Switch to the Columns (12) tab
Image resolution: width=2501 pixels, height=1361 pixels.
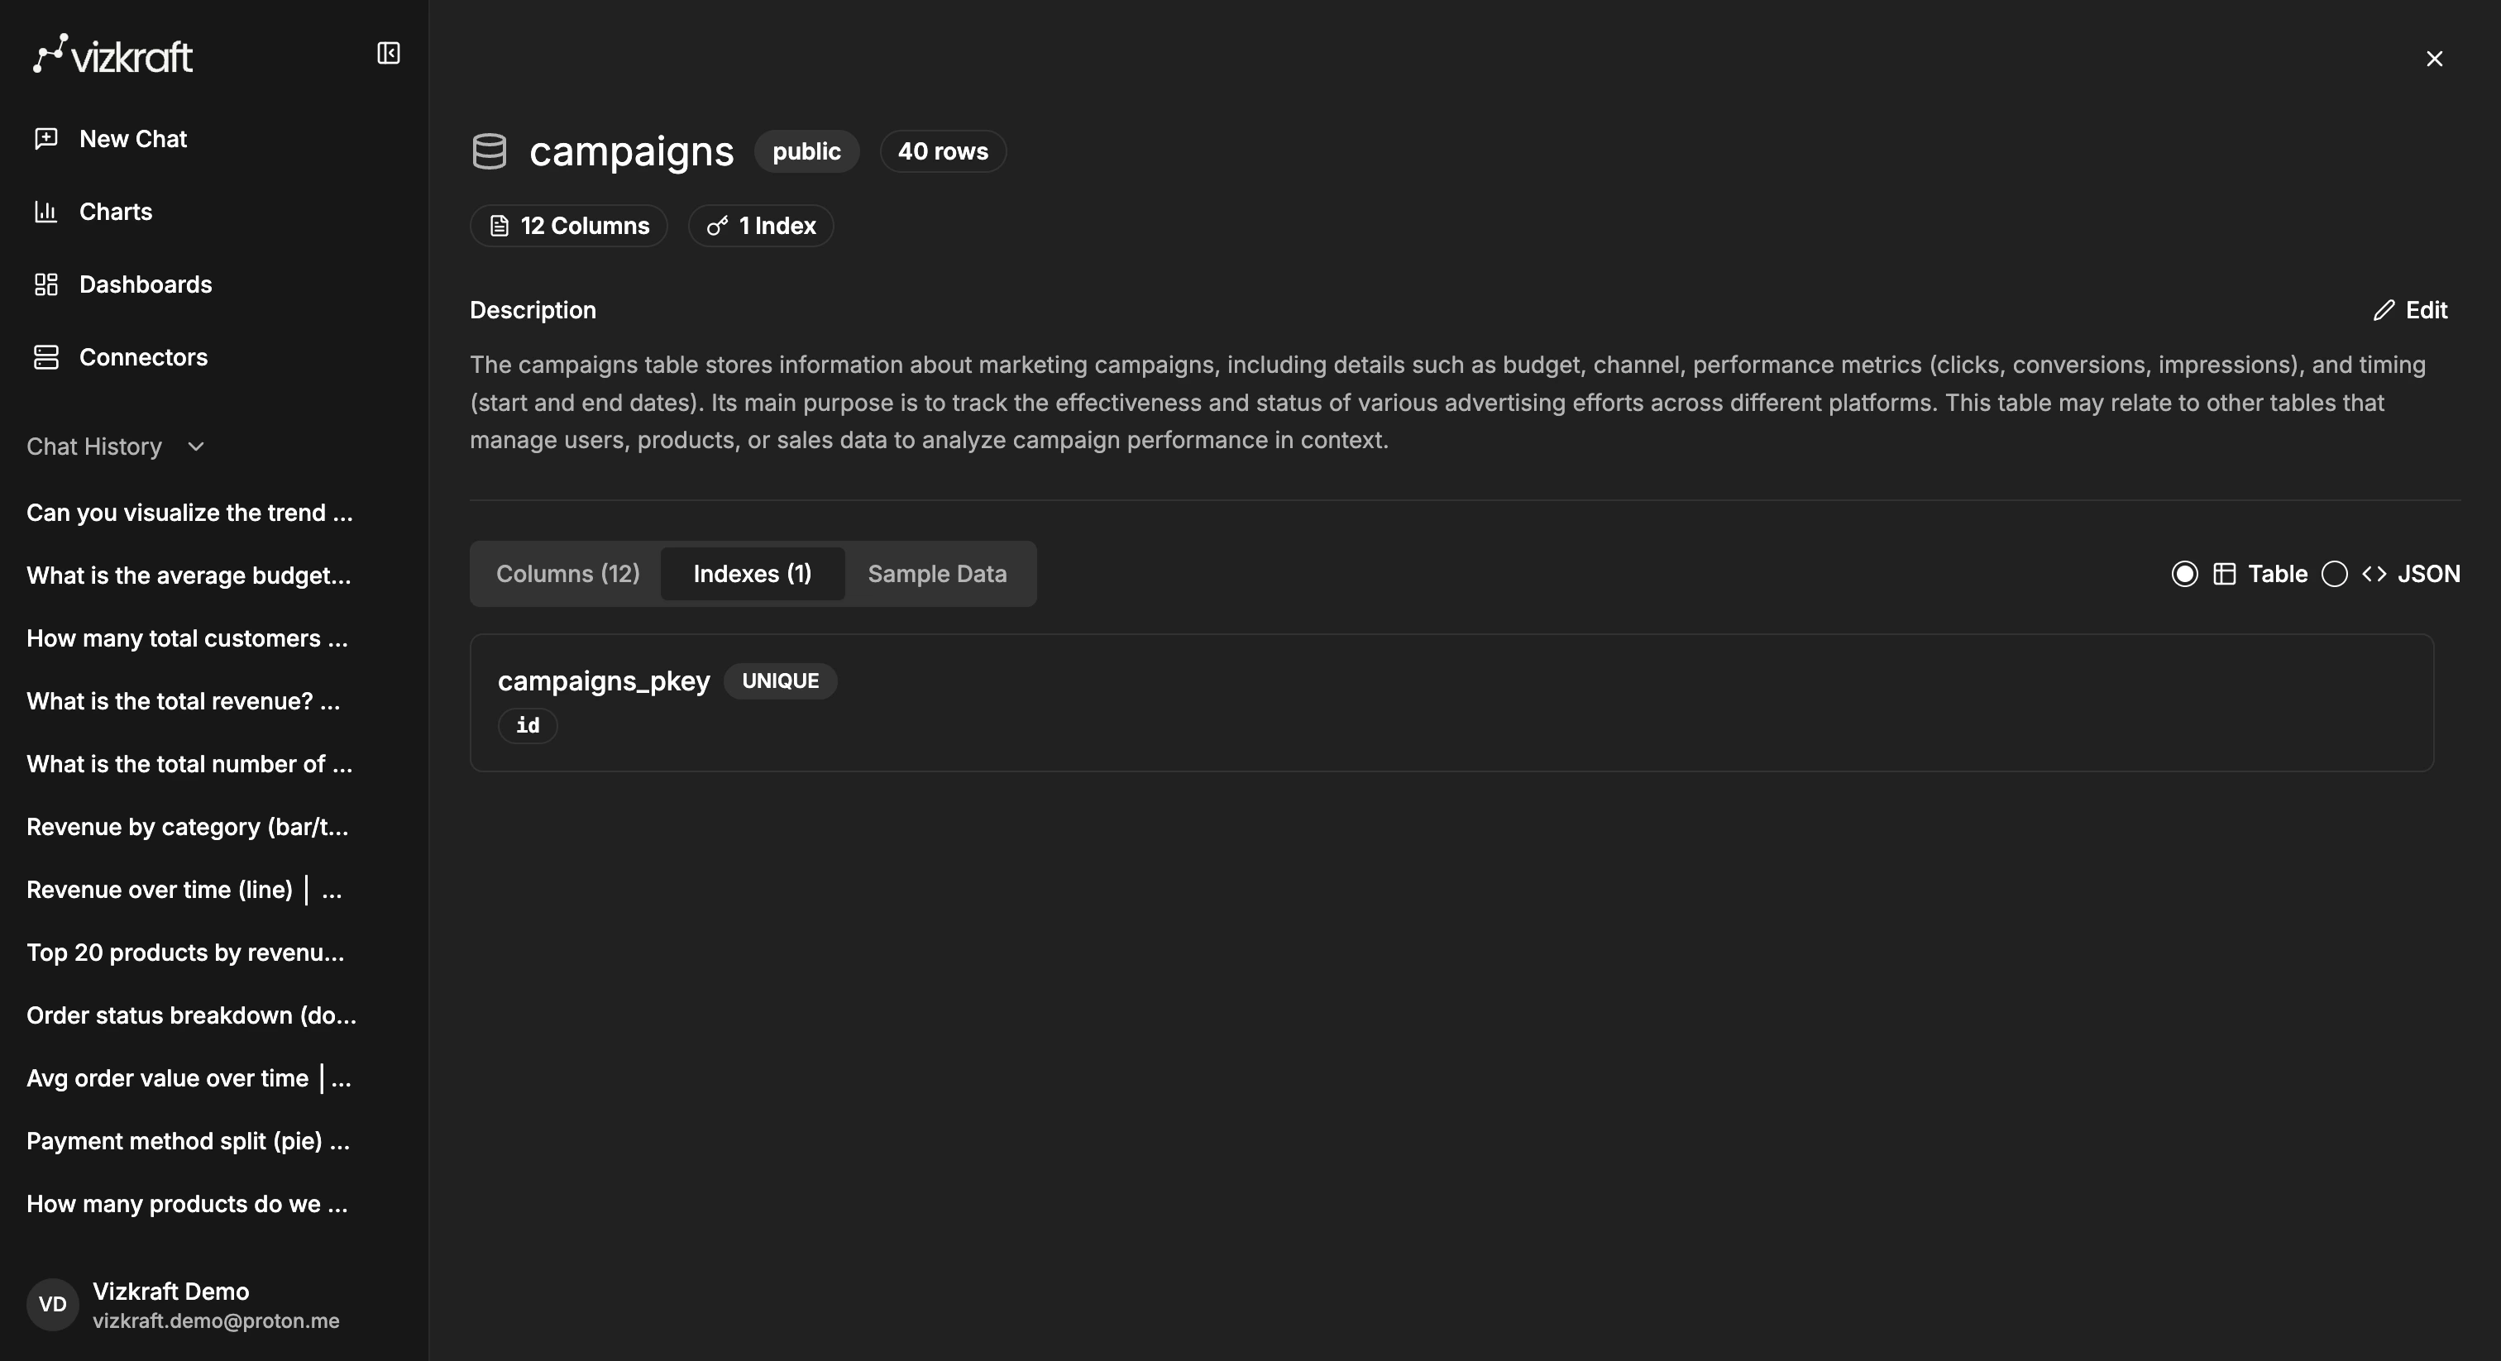tap(568, 574)
